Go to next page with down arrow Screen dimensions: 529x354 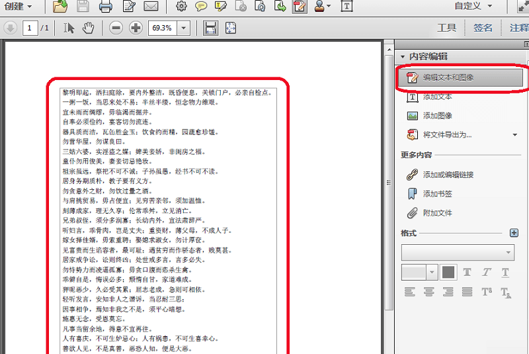(x=11, y=28)
